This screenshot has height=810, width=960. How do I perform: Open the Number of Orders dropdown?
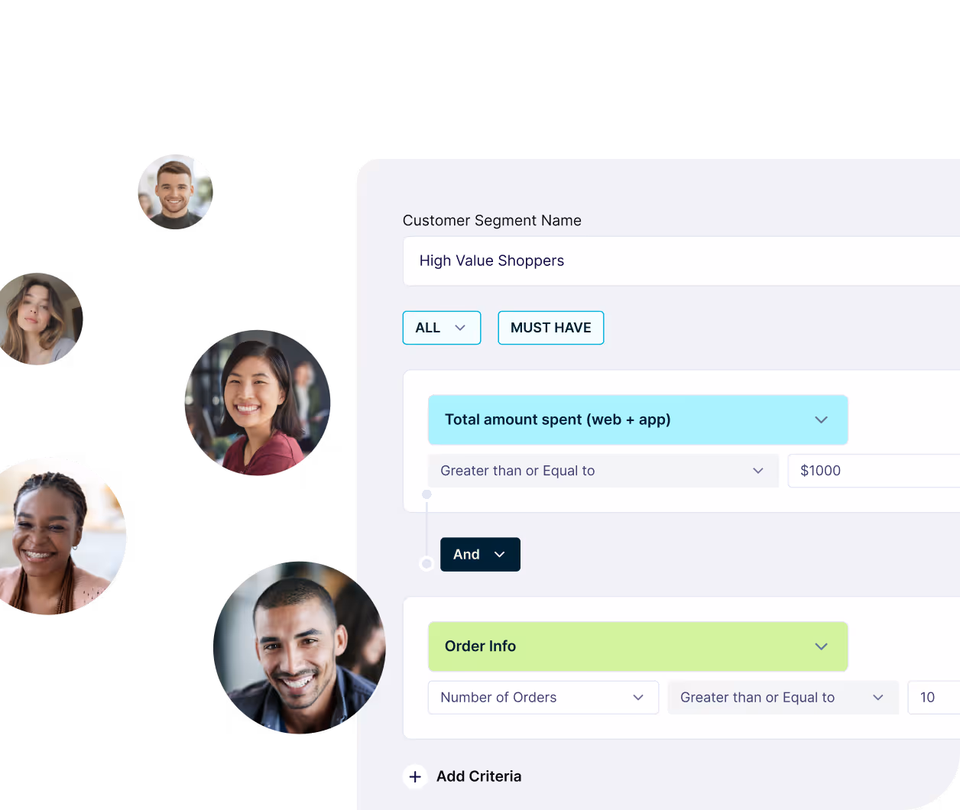[543, 698]
